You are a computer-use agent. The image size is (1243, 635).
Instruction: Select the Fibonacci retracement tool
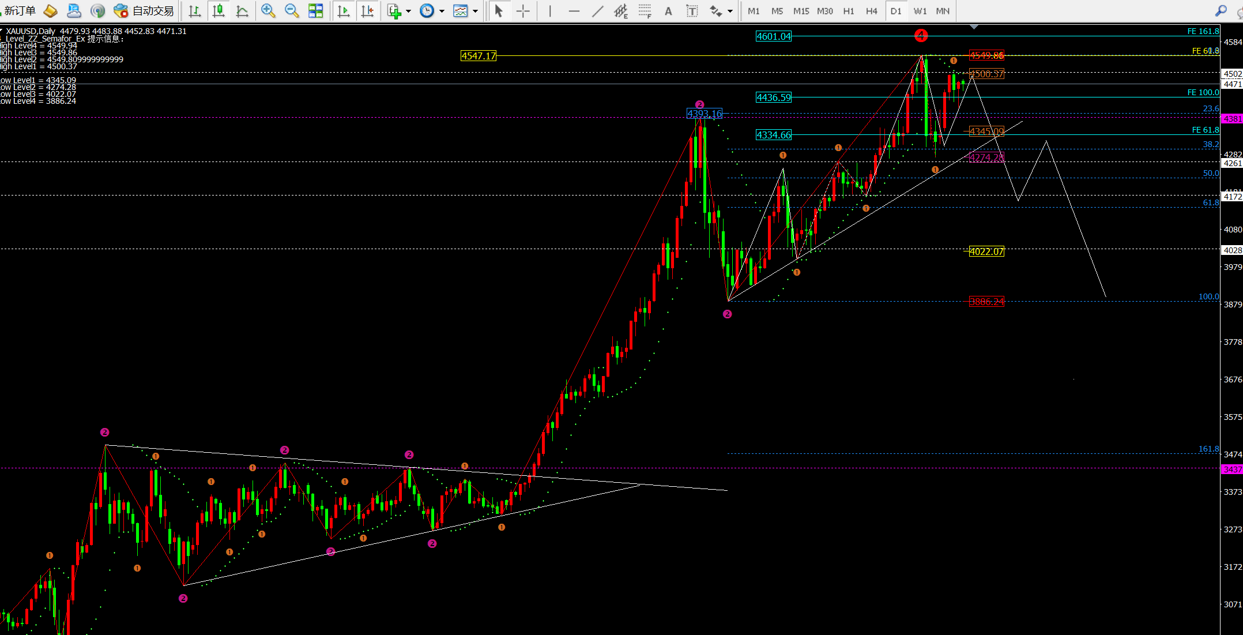[x=645, y=11]
